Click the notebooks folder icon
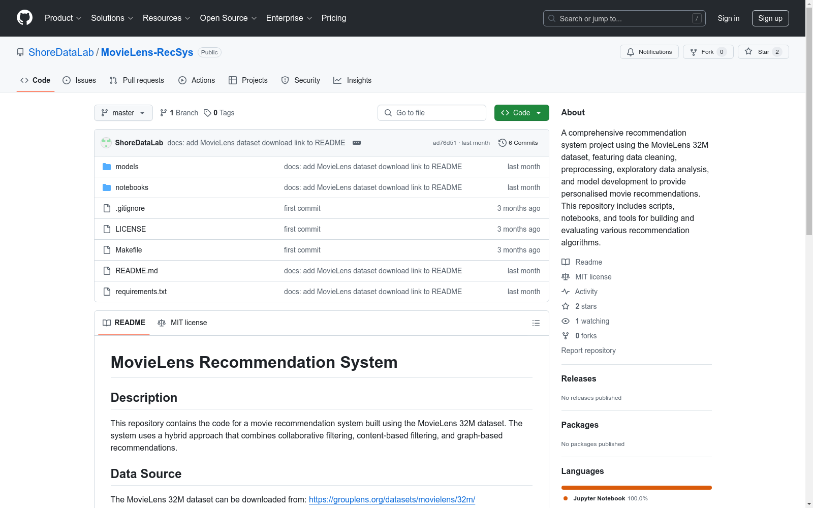Viewport: 813px width, 508px height. pyautogui.click(x=107, y=187)
